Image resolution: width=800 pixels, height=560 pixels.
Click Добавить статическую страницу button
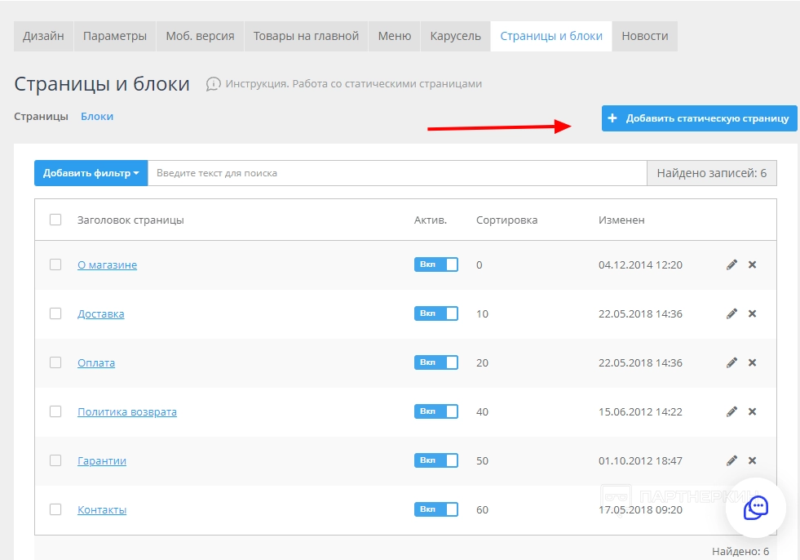click(699, 118)
